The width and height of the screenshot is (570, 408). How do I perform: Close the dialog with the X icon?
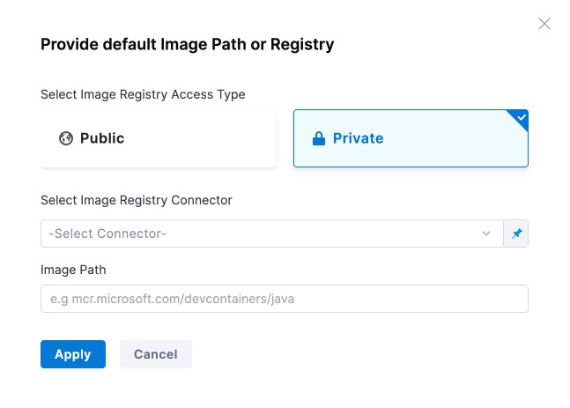tap(544, 24)
